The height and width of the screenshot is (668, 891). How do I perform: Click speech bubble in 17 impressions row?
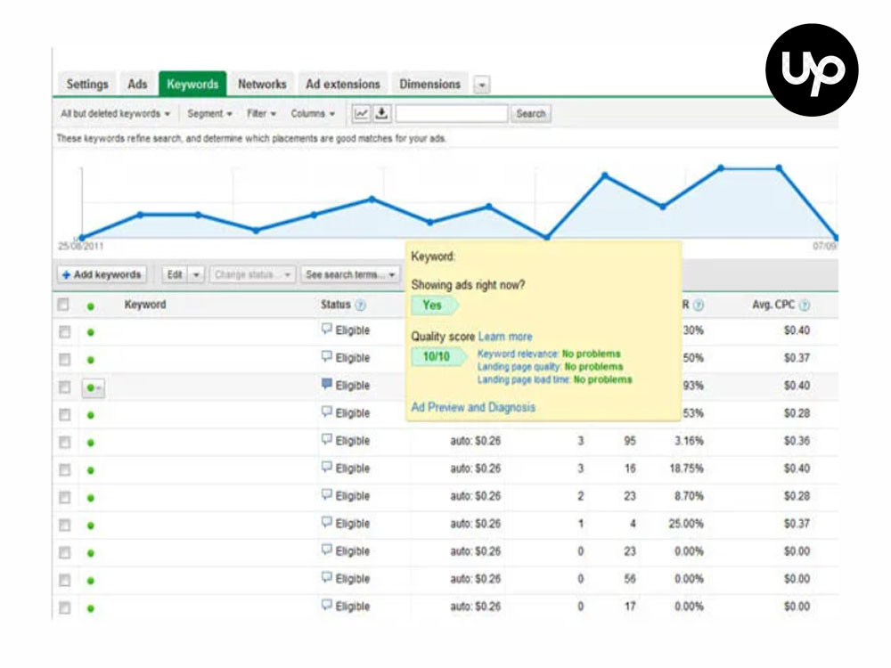tap(327, 605)
